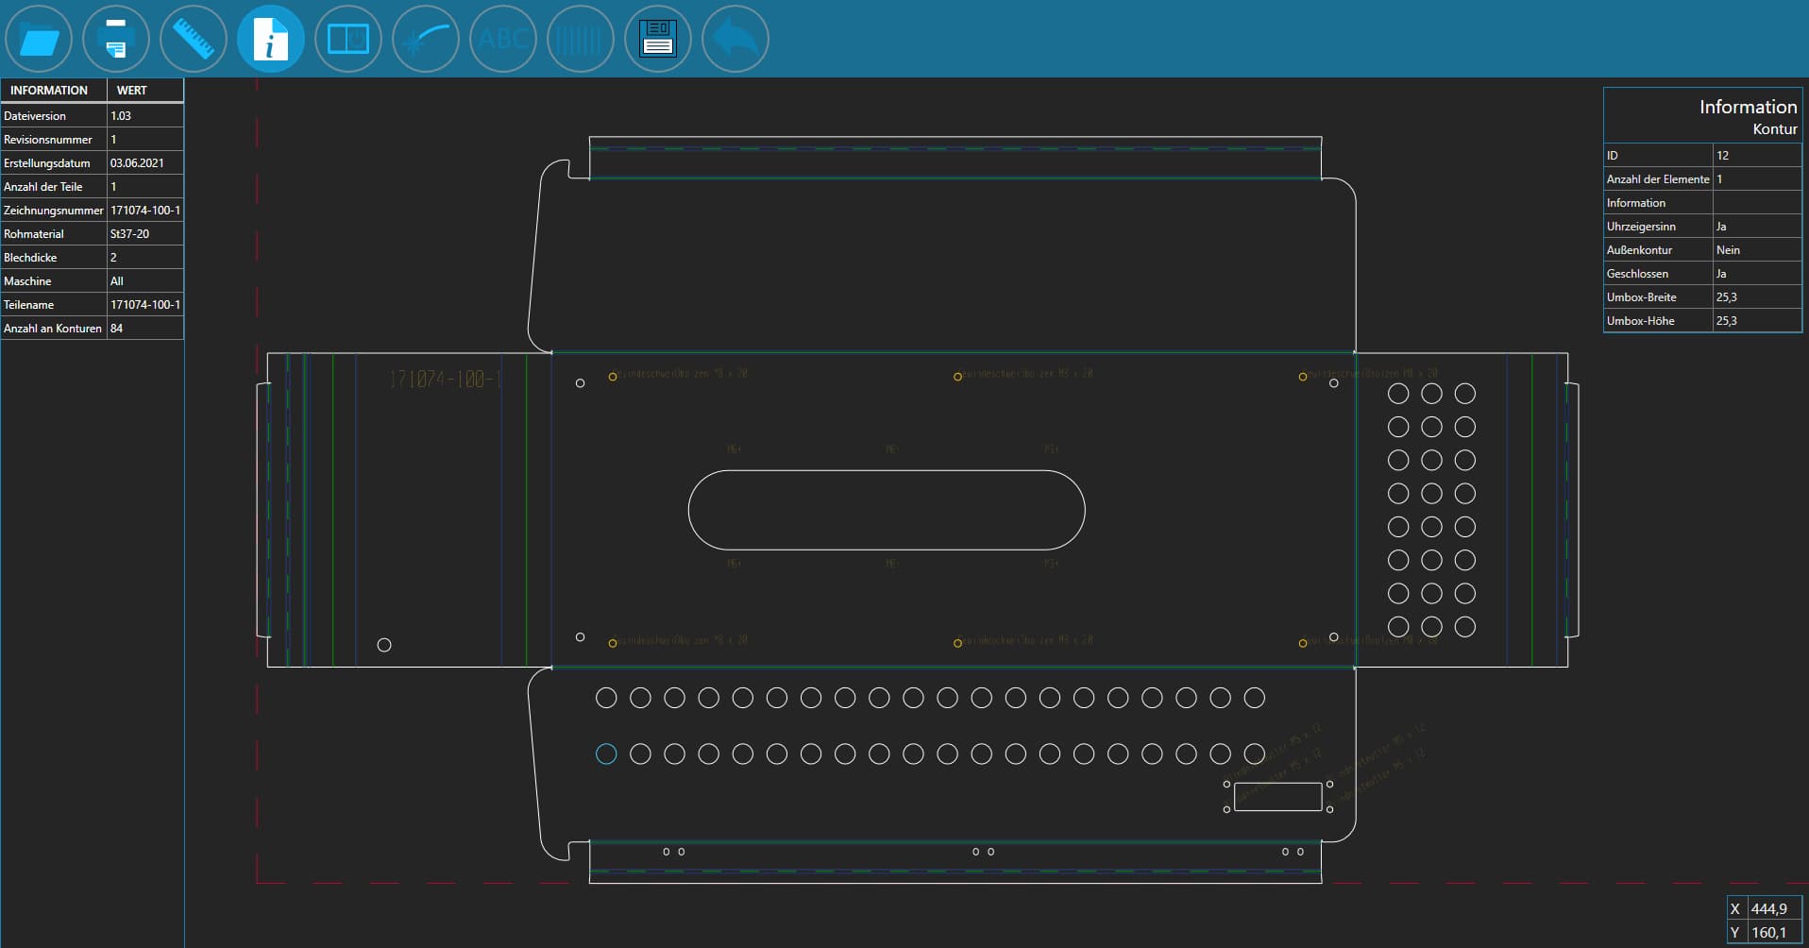
Task: Click the Erstellungsdatum value 03.06.2021
Action: [137, 163]
